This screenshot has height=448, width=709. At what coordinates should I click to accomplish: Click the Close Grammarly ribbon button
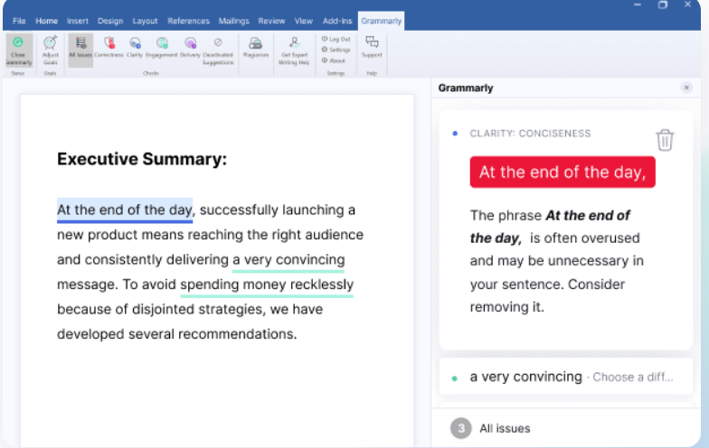click(18, 51)
